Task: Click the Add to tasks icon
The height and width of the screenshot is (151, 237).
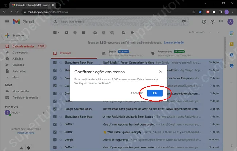Action: 112,32
